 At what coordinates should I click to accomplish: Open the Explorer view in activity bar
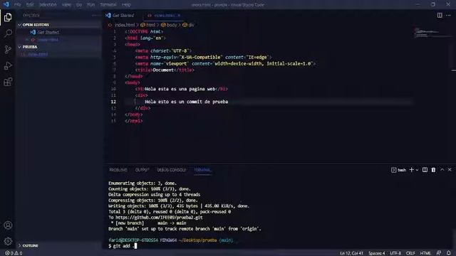pyautogui.click(x=8, y=17)
